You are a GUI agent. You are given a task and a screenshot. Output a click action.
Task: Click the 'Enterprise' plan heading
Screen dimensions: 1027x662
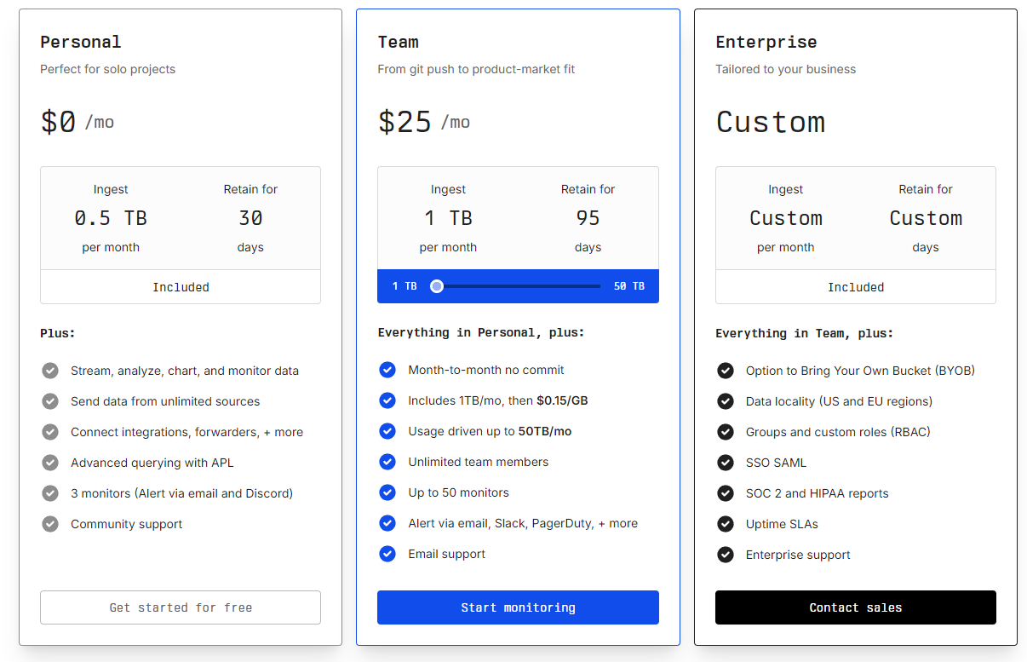(766, 42)
